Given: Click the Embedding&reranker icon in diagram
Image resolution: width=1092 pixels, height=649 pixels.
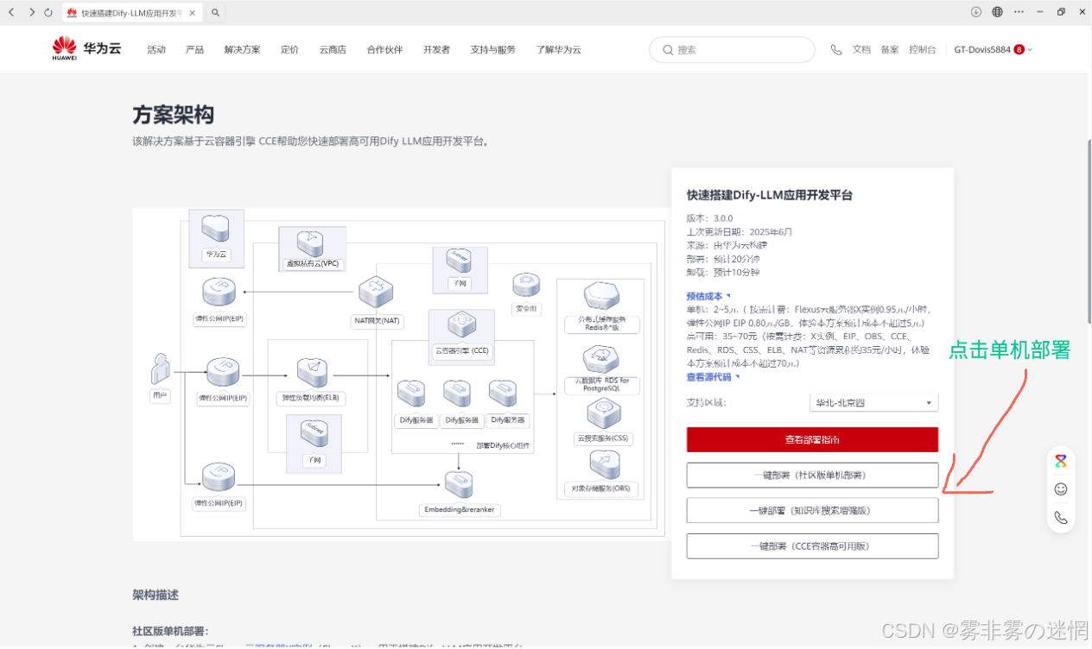Looking at the screenshot, I should [458, 485].
